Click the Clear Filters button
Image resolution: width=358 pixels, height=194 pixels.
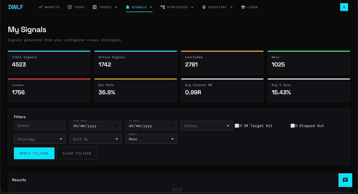click(x=77, y=153)
